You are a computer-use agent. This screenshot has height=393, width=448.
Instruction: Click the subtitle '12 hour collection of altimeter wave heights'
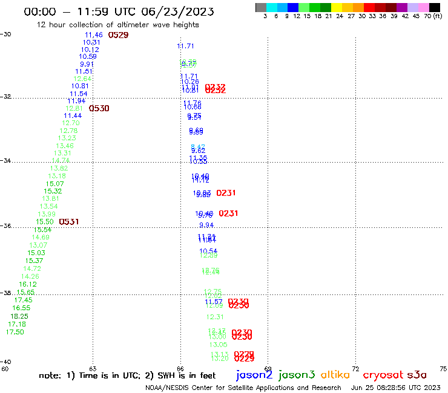[117, 25]
